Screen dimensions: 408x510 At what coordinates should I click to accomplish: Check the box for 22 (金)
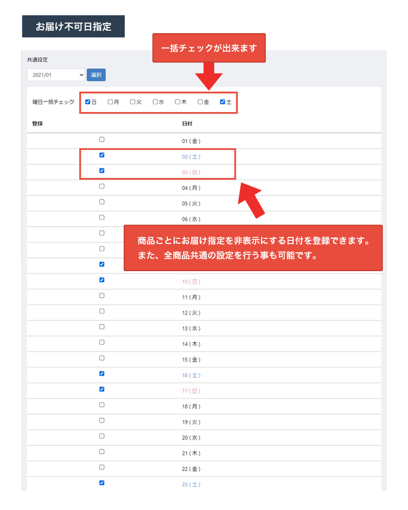pos(102,467)
